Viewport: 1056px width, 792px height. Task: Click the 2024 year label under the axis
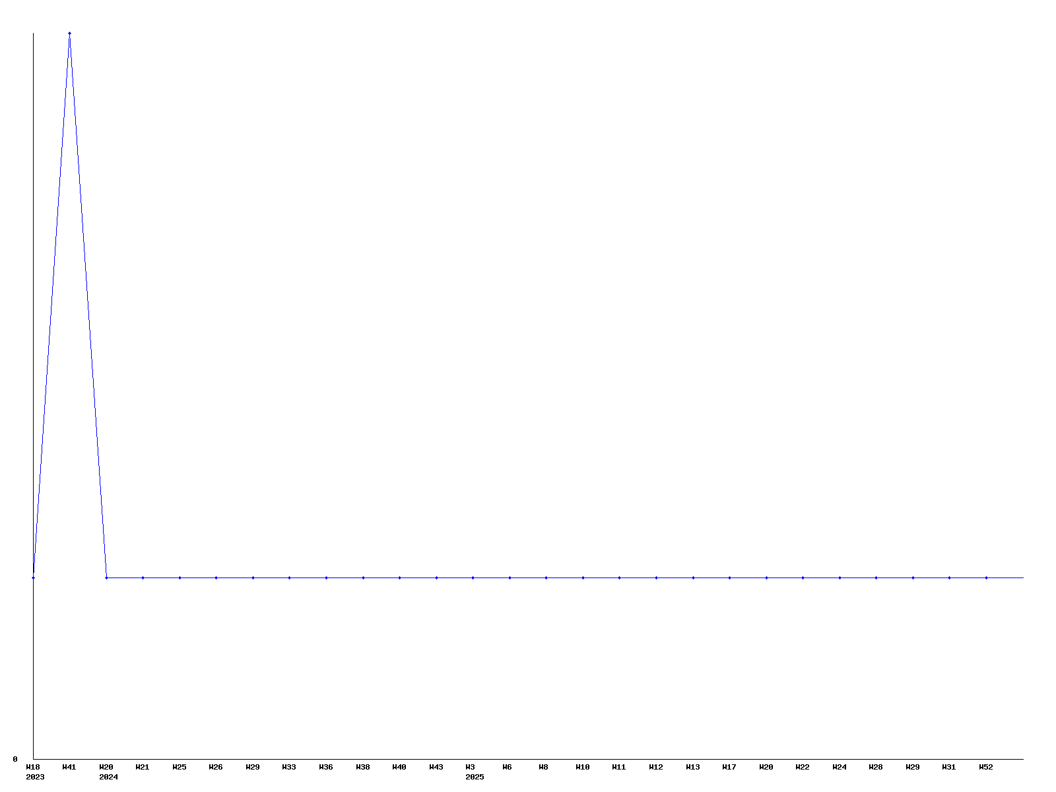108,777
